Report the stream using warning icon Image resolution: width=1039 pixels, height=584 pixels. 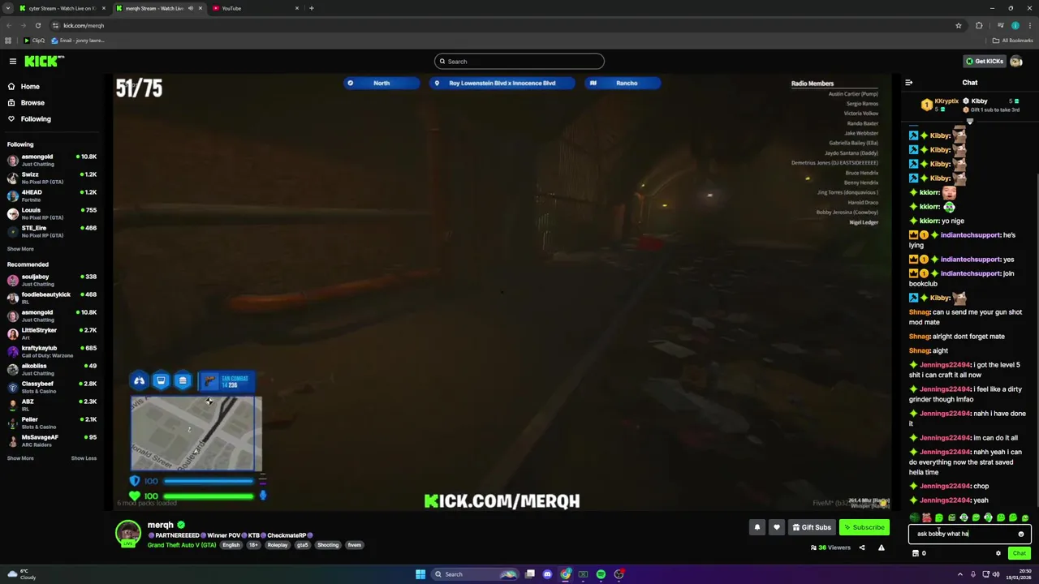coord(881,547)
